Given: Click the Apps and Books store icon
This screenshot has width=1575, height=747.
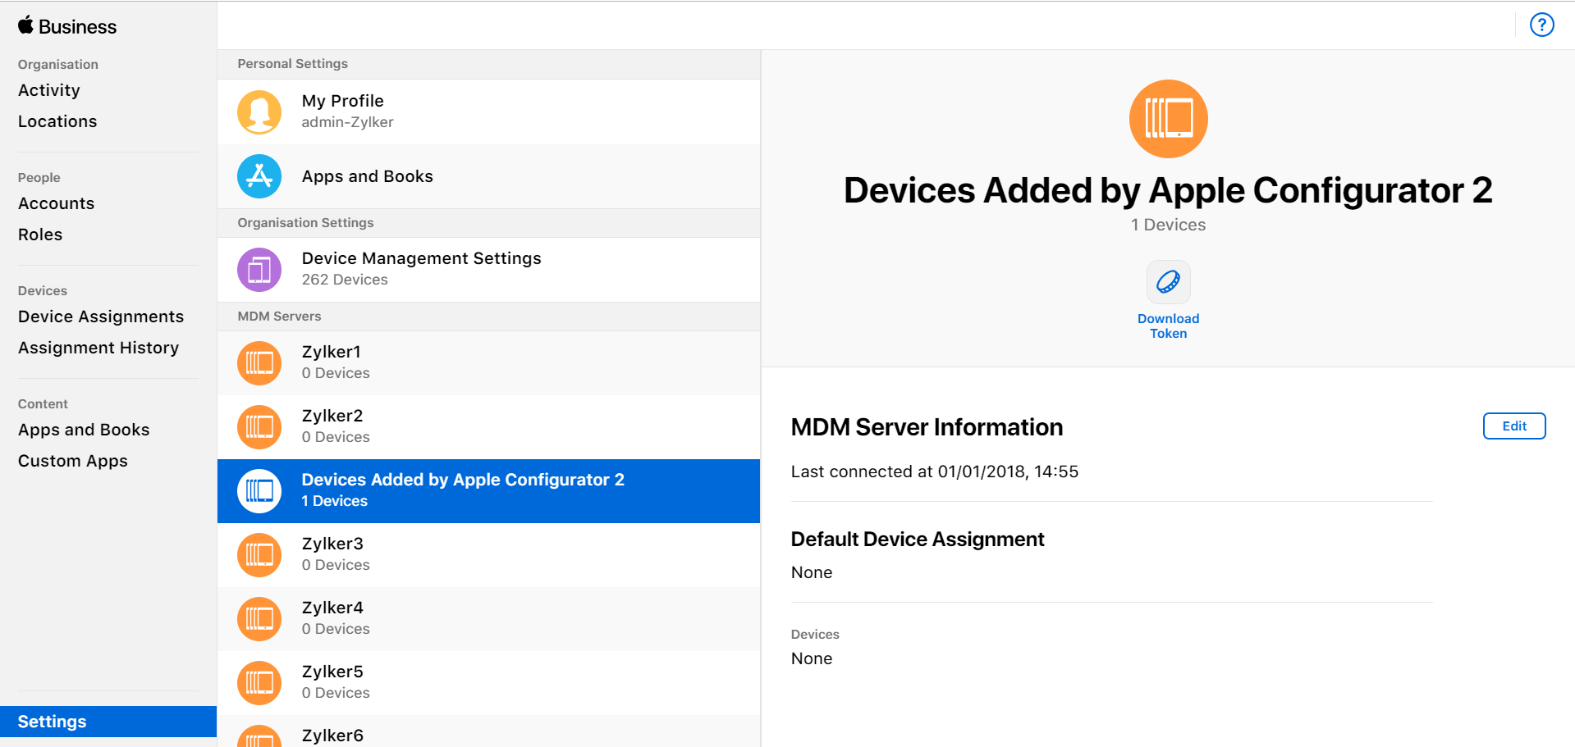Looking at the screenshot, I should [259, 176].
